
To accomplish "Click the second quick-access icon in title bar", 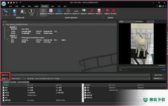I will point(11,3).
